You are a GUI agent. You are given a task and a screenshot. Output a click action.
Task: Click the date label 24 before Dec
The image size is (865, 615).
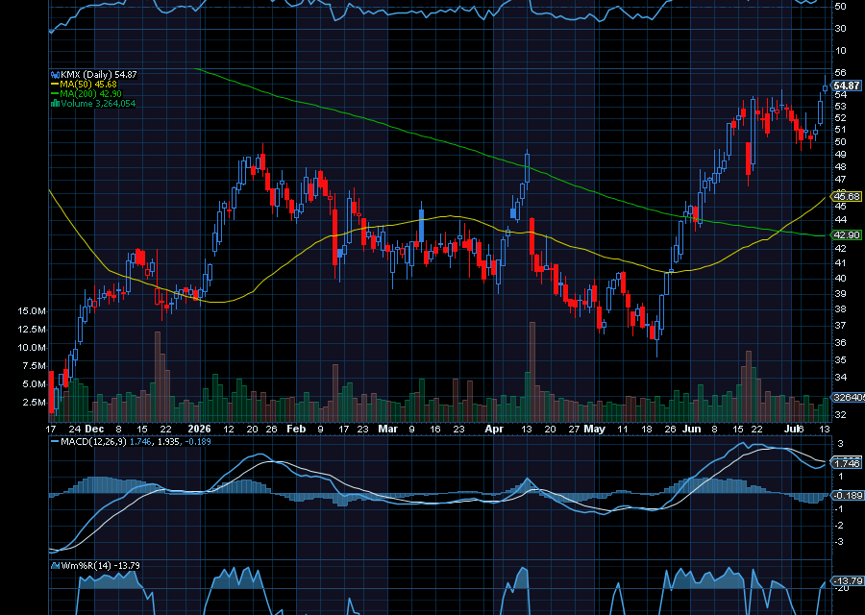[75, 429]
